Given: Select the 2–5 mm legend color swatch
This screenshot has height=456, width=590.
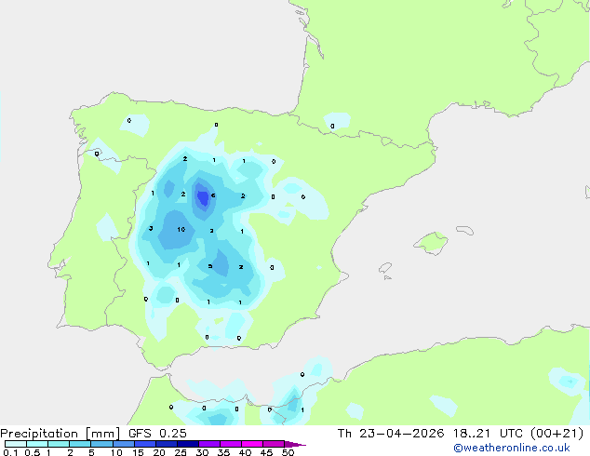Looking at the screenshot, I should pos(80,444).
